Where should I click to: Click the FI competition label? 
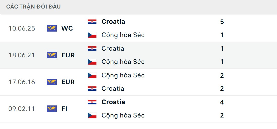[64, 109]
